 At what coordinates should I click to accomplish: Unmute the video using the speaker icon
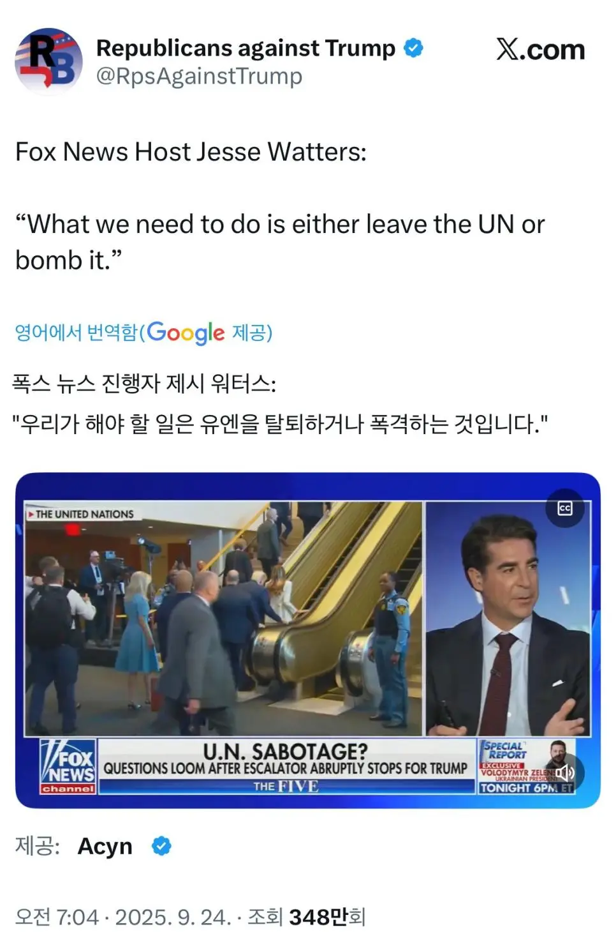565,773
